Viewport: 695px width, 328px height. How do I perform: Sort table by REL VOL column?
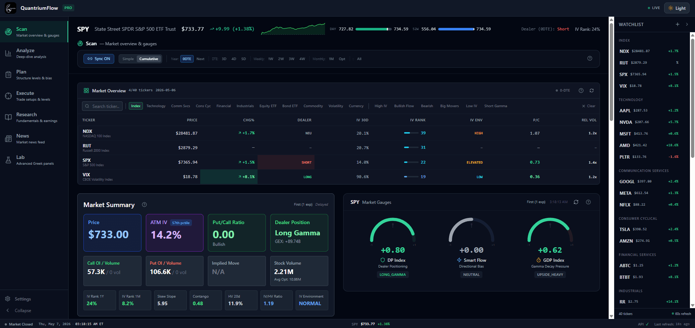[589, 120]
